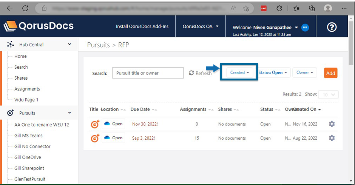Open pursuit icon for Sep 3, 2022 row
The width and height of the screenshot is (355, 185).
(95, 138)
